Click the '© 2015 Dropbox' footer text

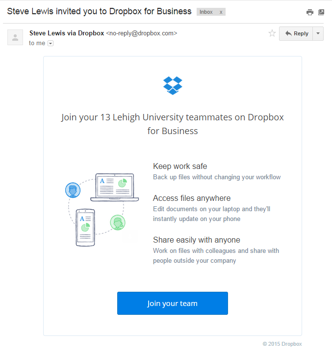(x=282, y=344)
